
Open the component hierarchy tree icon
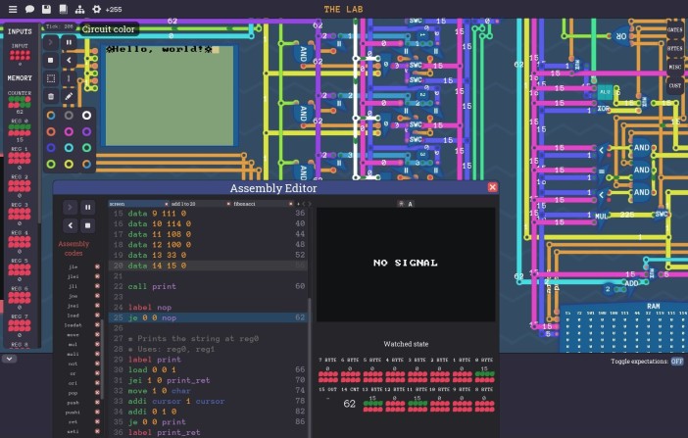(x=79, y=9)
